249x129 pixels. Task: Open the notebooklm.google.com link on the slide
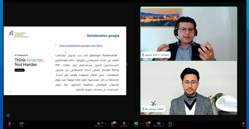81,45
